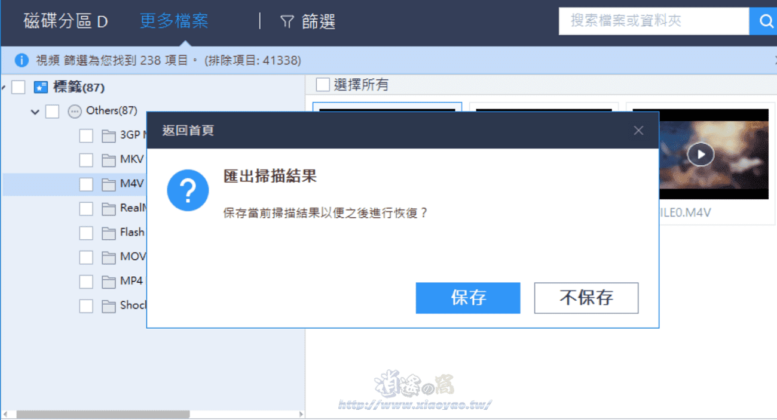Collapse the Others(87) tree node
This screenshot has width=777, height=420.
(35, 112)
